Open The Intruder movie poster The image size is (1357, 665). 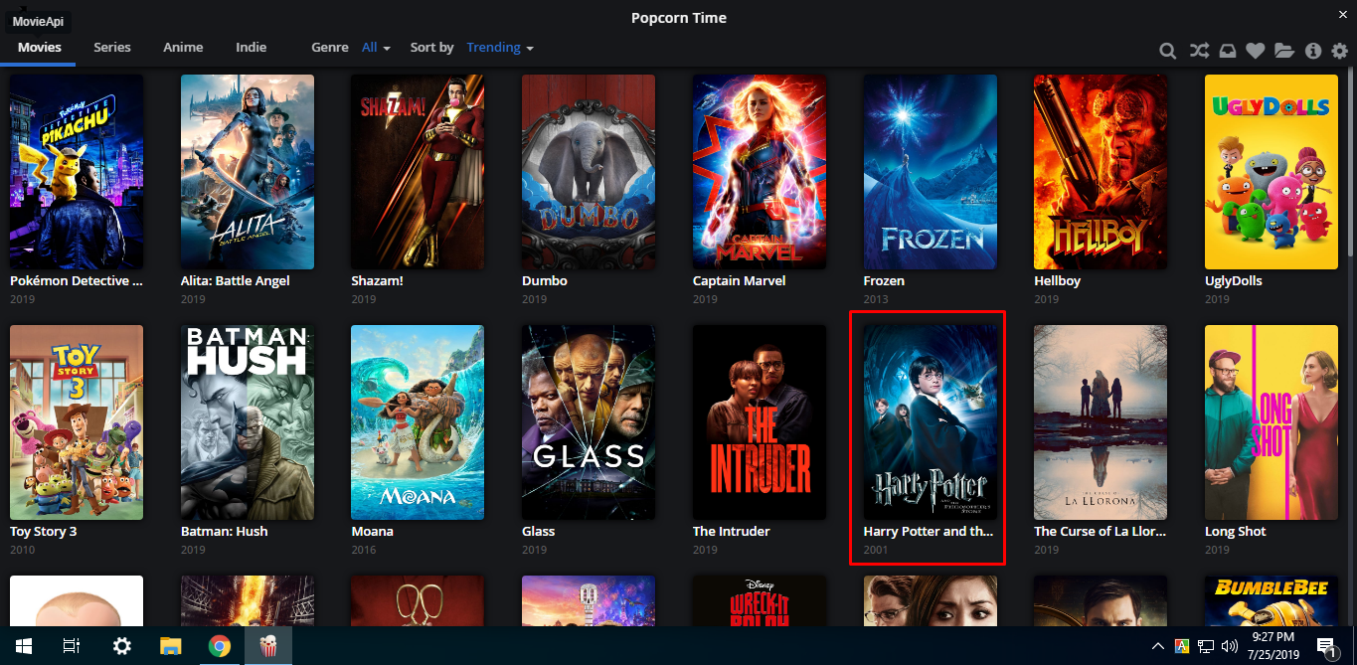pyautogui.click(x=760, y=422)
